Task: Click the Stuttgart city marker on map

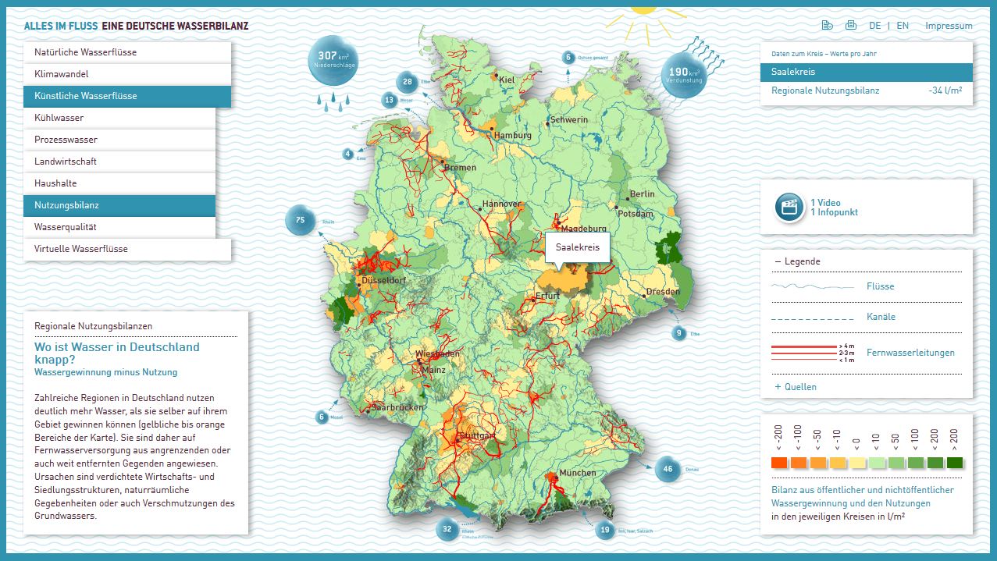Action: coord(457,442)
